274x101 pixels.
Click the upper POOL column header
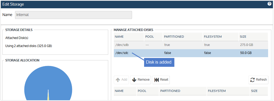[x=153, y=37]
